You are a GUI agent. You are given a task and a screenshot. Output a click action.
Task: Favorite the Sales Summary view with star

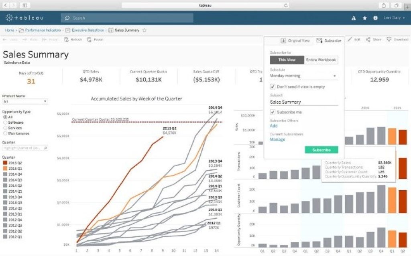click(x=144, y=30)
